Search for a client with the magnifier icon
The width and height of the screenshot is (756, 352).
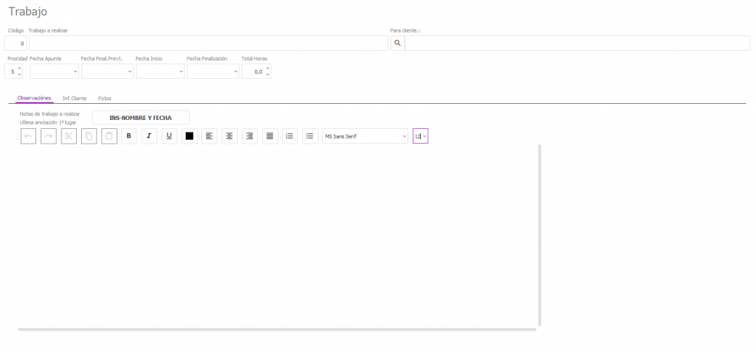coord(397,43)
